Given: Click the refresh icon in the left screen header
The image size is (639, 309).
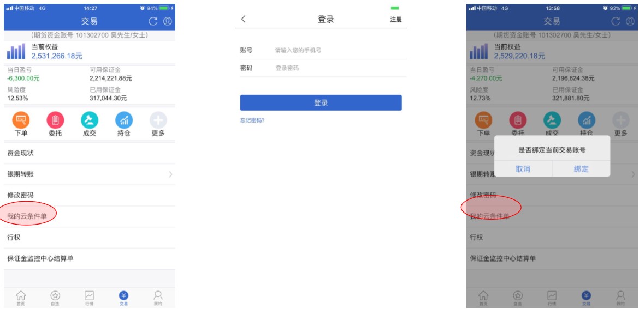Looking at the screenshot, I should click(x=153, y=21).
